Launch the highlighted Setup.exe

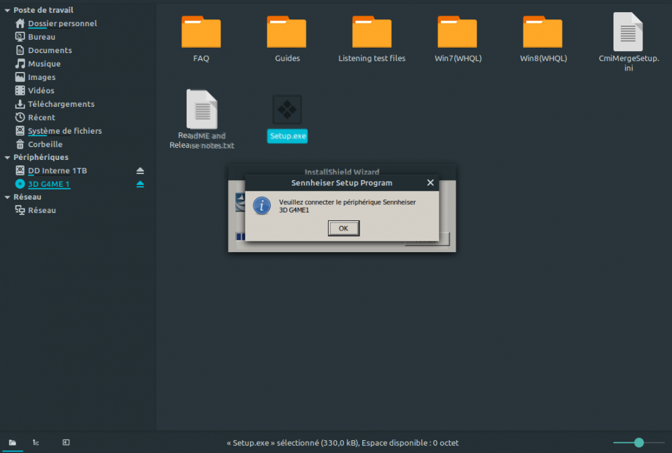287,109
